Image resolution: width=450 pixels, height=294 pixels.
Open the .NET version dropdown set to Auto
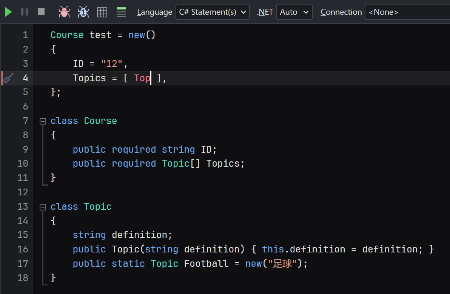[294, 12]
